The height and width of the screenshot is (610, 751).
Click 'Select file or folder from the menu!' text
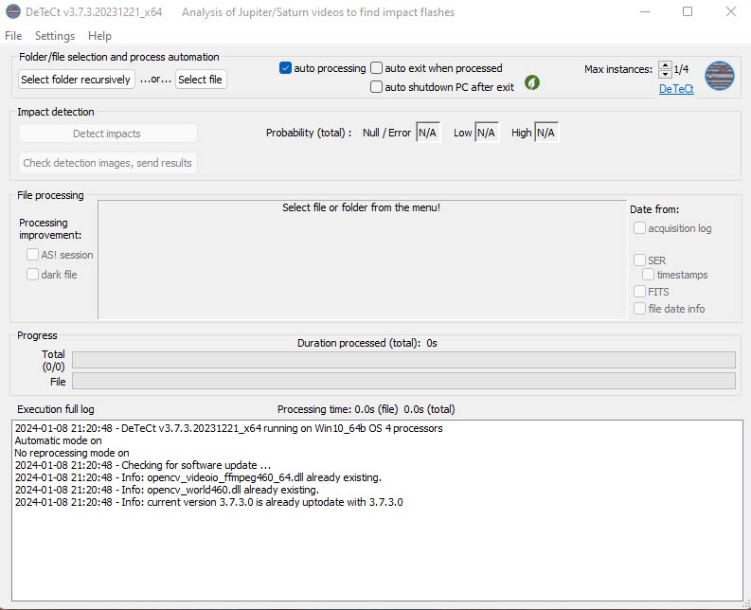click(361, 207)
